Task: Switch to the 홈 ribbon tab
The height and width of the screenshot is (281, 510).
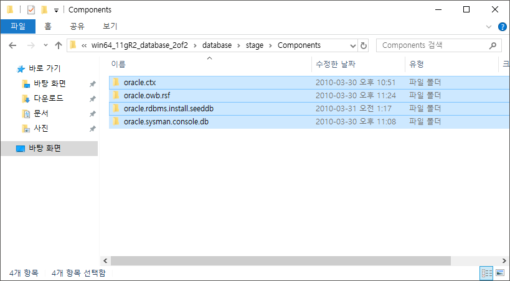Action: [x=48, y=26]
